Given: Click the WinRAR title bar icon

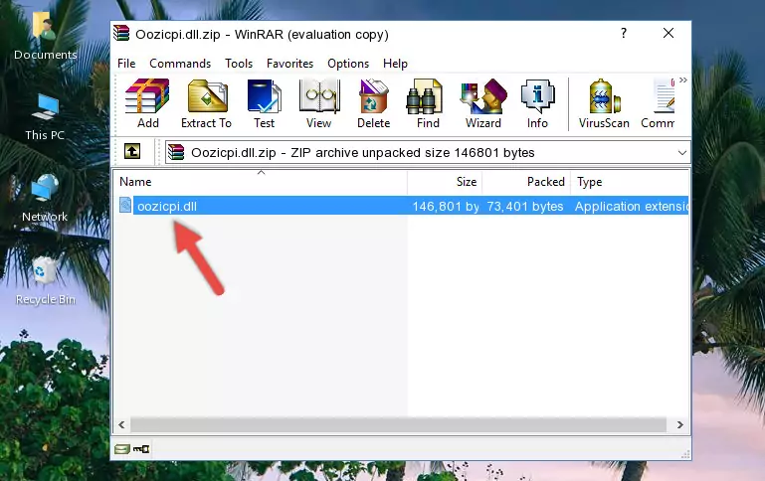Looking at the screenshot, I should 121,34.
